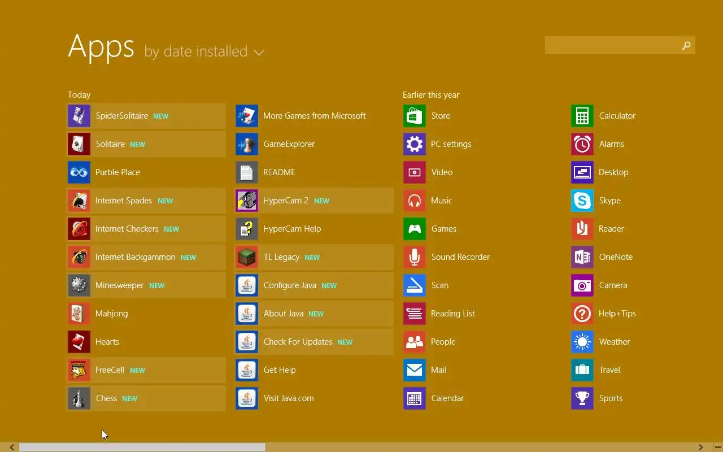
Task: Launch Skype icon
Action: (x=582, y=201)
